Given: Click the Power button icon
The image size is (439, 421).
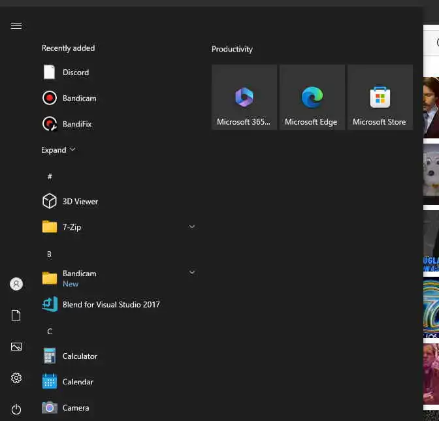Looking at the screenshot, I should 16,409.
